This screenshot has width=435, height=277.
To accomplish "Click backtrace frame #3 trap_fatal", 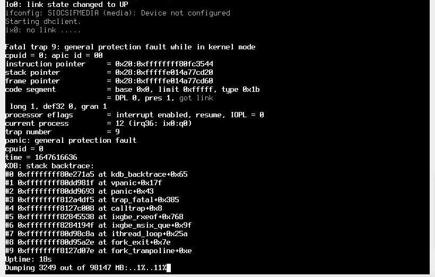I will [x=92, y=200].
